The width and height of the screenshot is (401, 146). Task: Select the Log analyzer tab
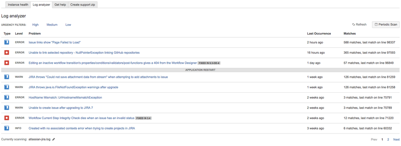(41, 4)
